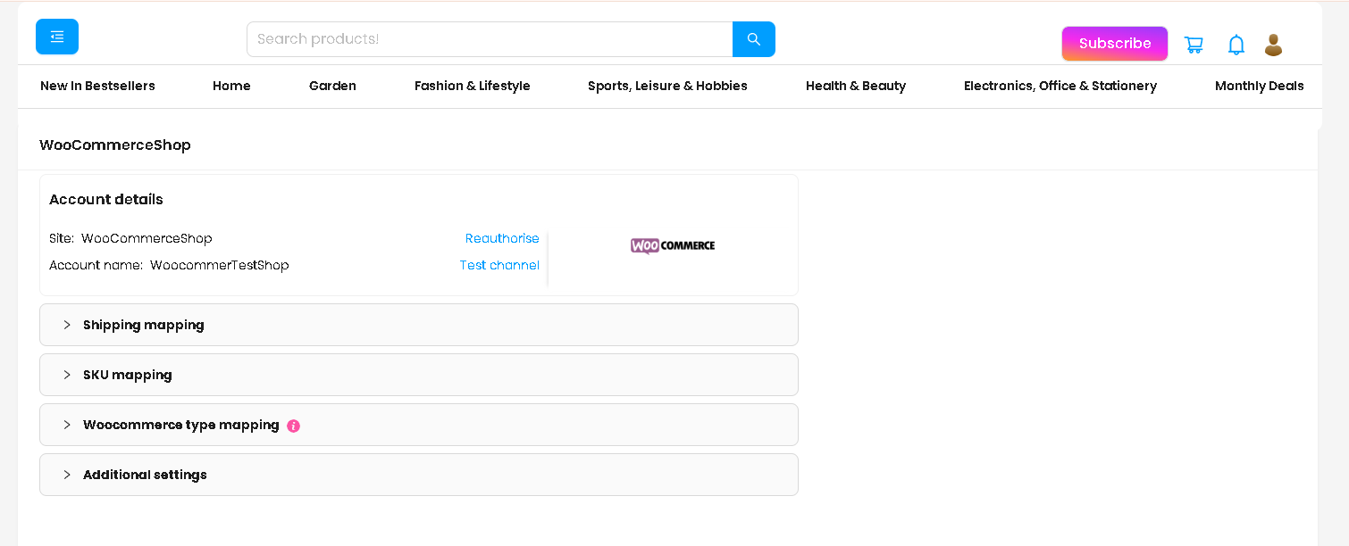Expand the Additional settings section
This screenshot has width=1349, height=546.
419,475
